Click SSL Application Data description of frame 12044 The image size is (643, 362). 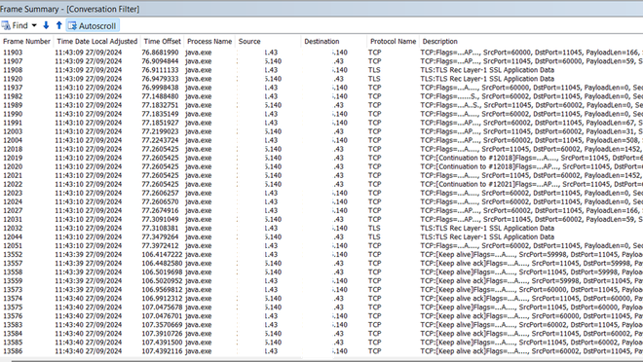coord(487,237)
